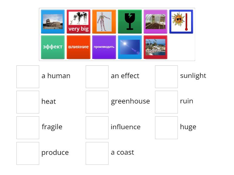This screenshot has height=175, width=234.
Task: Click the seaside coast photo tile
Action: click(155, 47)
